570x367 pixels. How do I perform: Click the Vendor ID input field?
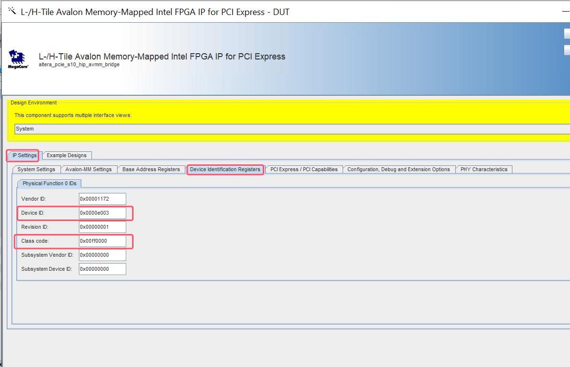(103, 199)
